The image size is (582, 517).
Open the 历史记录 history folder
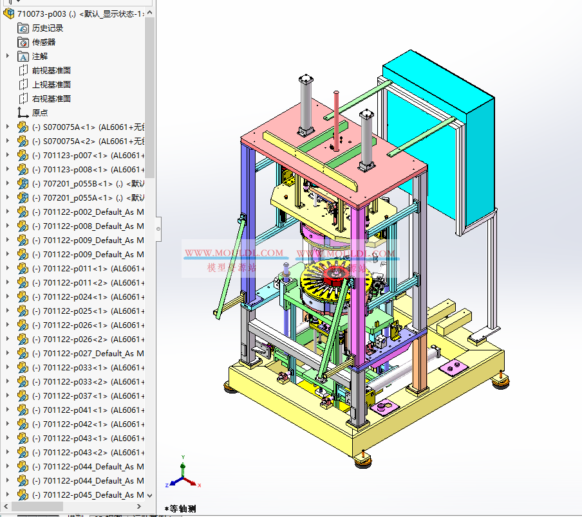48,28
